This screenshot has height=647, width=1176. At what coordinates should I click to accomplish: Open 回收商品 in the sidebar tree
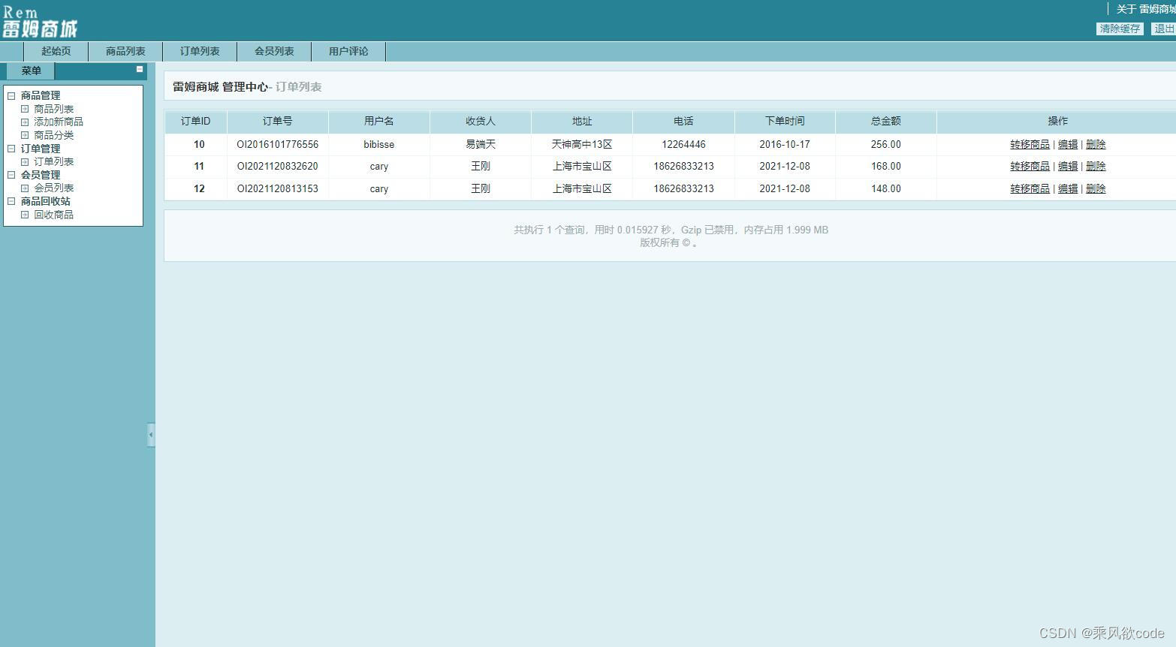pos(54,215)
